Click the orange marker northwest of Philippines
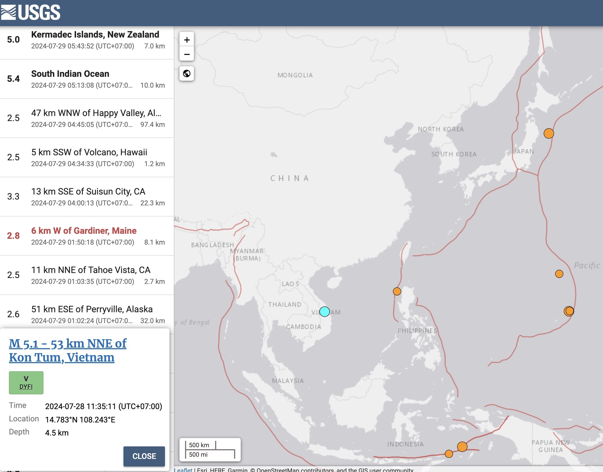The image size is (603, 472). [x=397, y=291]
